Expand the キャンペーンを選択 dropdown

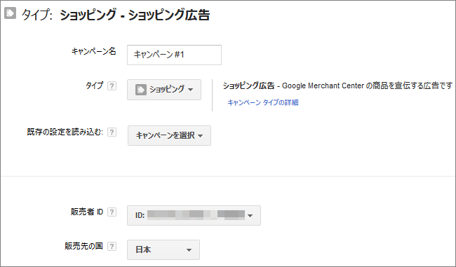[169, 135]
